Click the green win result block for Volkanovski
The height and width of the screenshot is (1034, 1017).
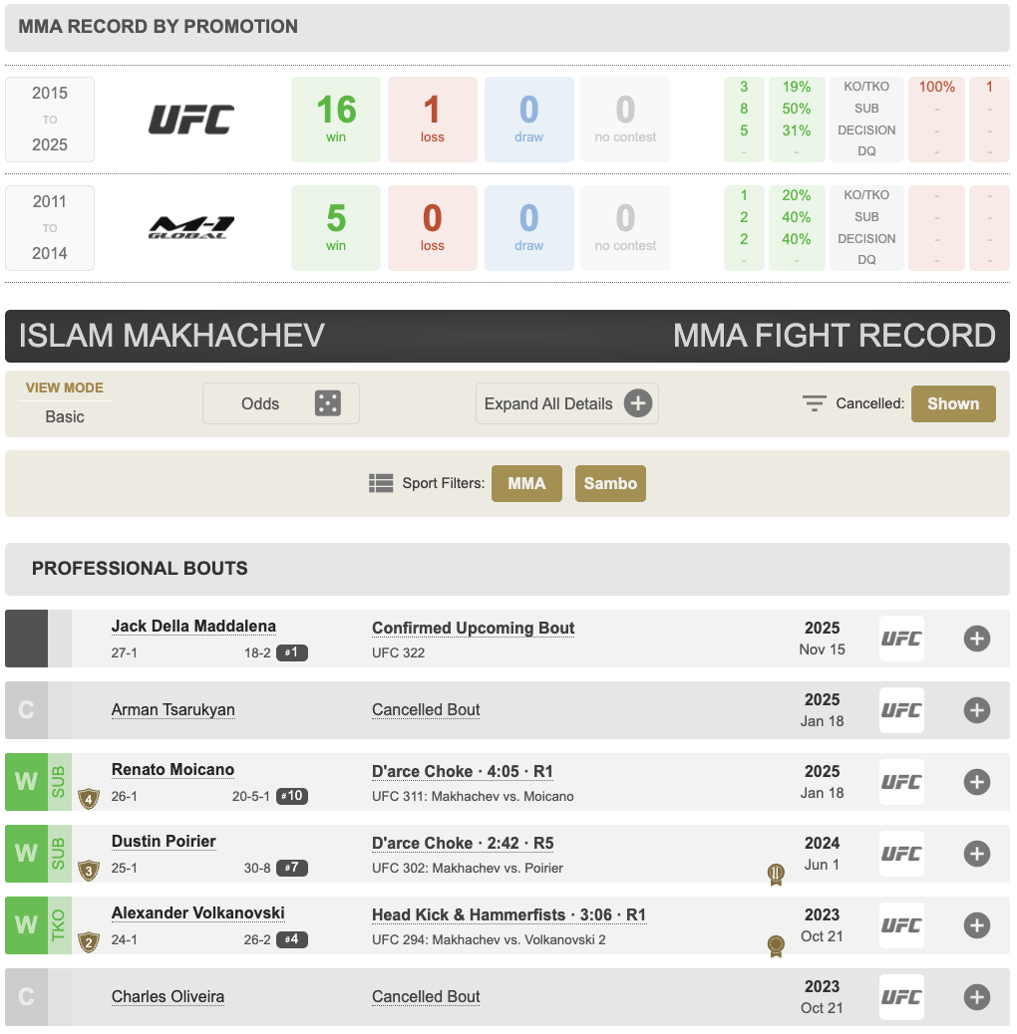(x=26, y=925)
